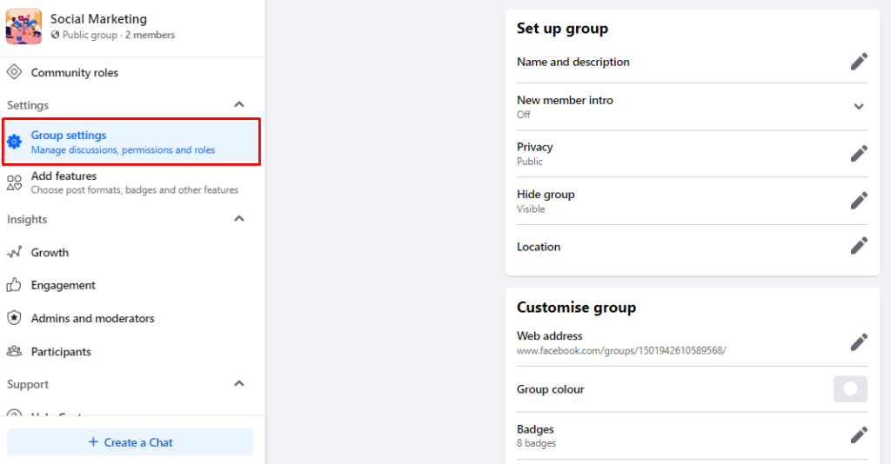
Task: Click the Hide group label
Action: [546, 194]
